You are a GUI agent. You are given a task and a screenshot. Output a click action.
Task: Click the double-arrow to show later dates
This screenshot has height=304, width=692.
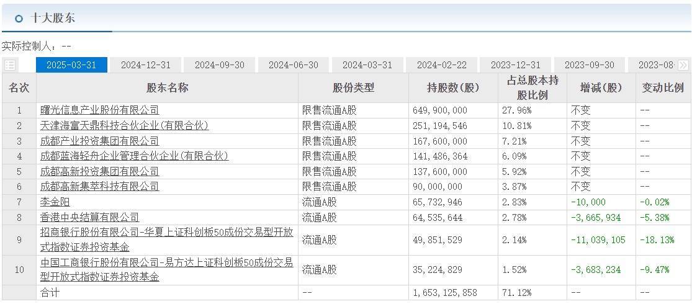(683, 65)
